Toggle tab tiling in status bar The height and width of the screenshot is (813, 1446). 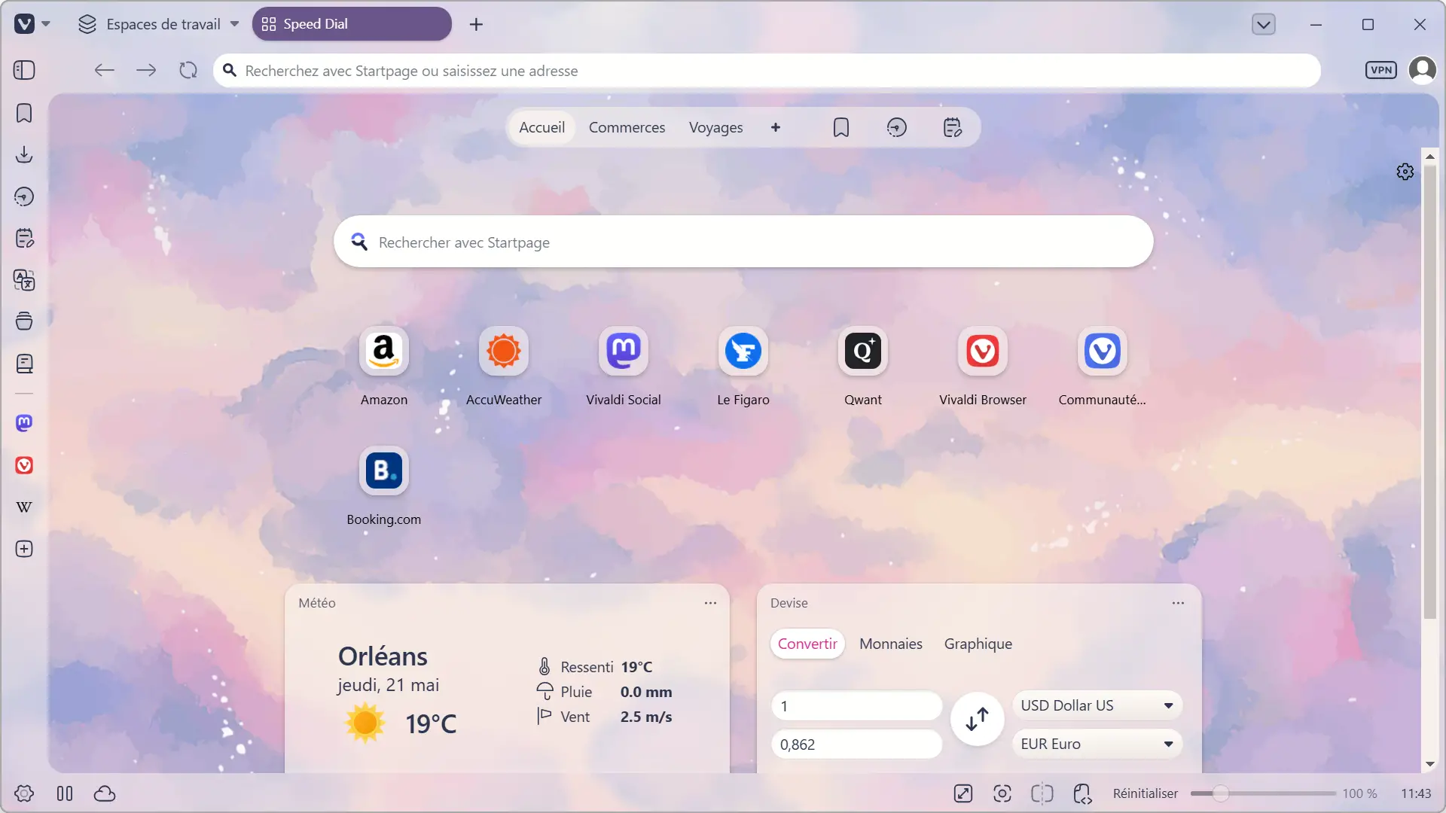(1042, 793)
